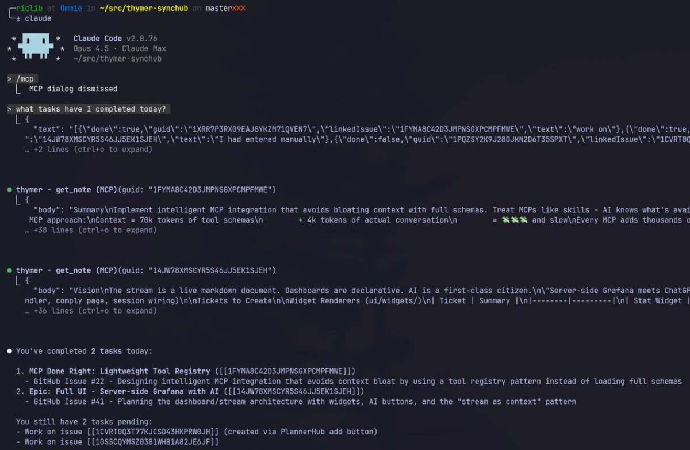690x450 pixels.
Task: Click the green status dot beside guid 1FYMA8C42D3JMPNSGXPCMPFMWE
Action: click(10, 189)
